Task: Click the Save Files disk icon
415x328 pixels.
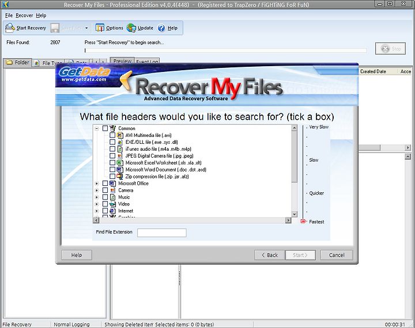Action: click(x=55, y=28)
